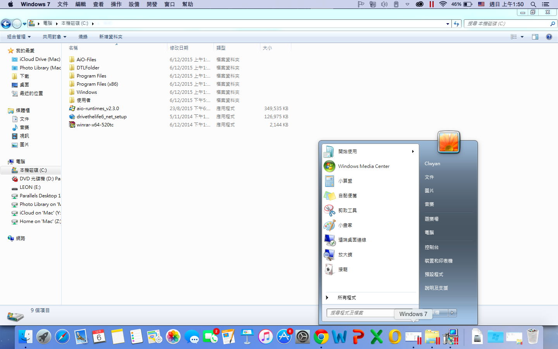Open Microsoft Word in the Dock

pos(339,337)
